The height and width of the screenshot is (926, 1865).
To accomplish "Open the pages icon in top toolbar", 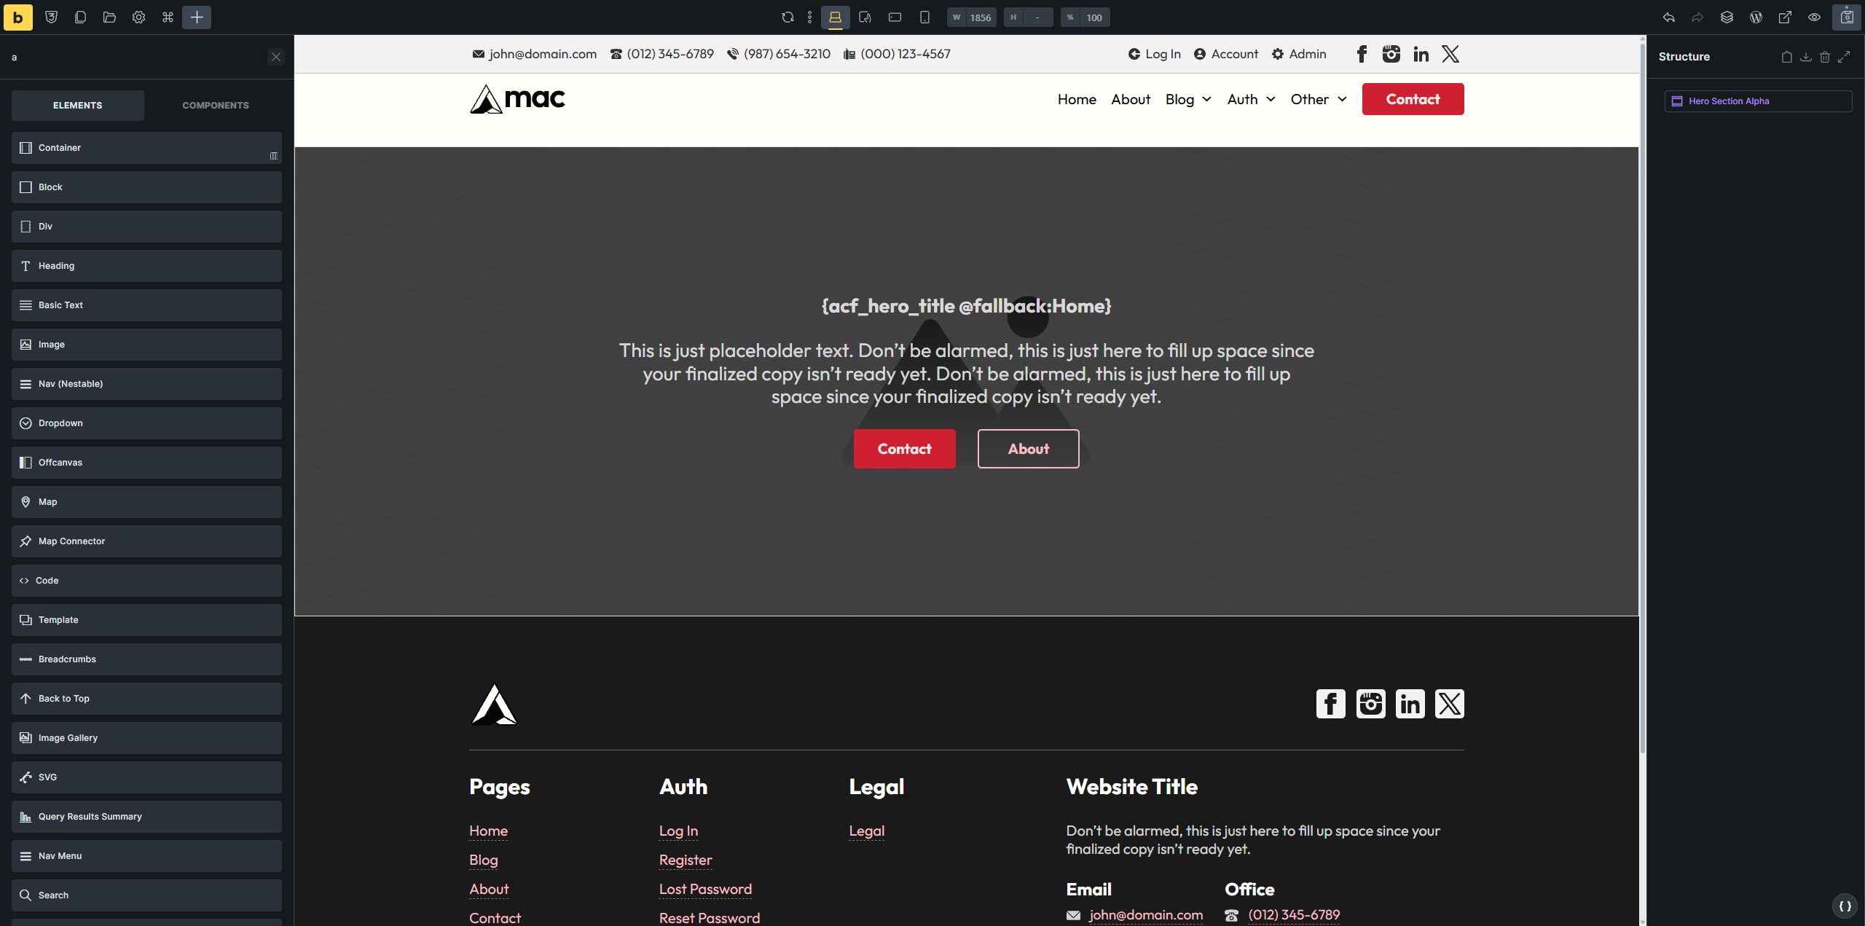I will pyautogui.click(x=80, y=17).
